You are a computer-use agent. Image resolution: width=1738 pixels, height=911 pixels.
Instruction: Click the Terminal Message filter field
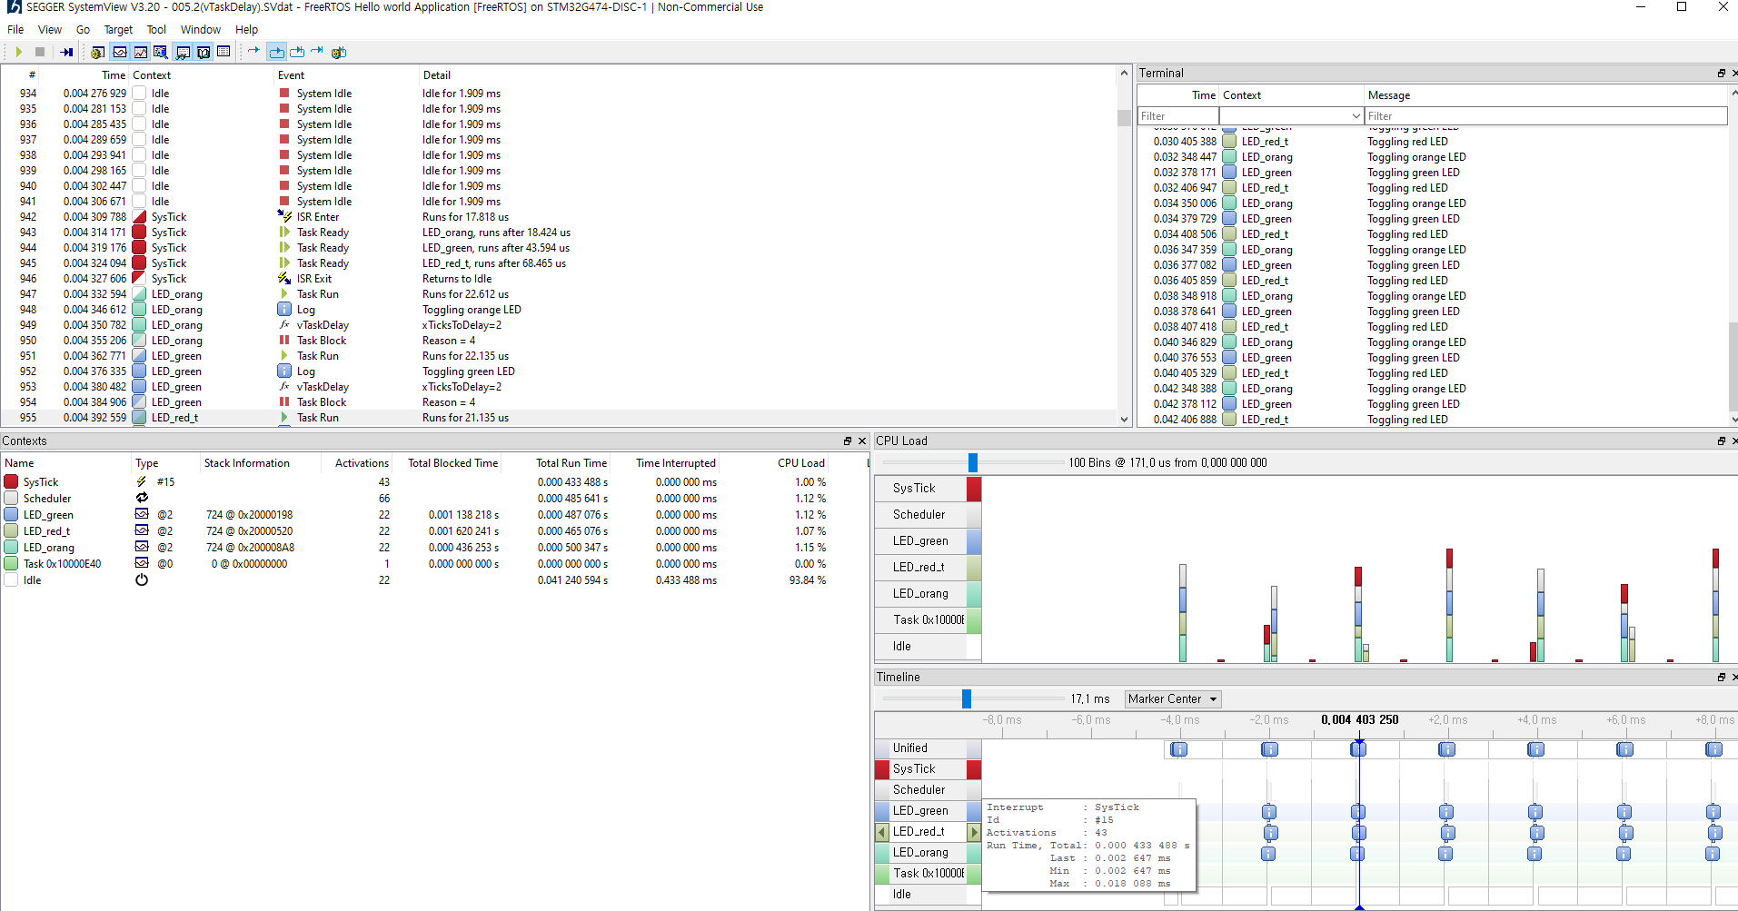coord(1545,116)
